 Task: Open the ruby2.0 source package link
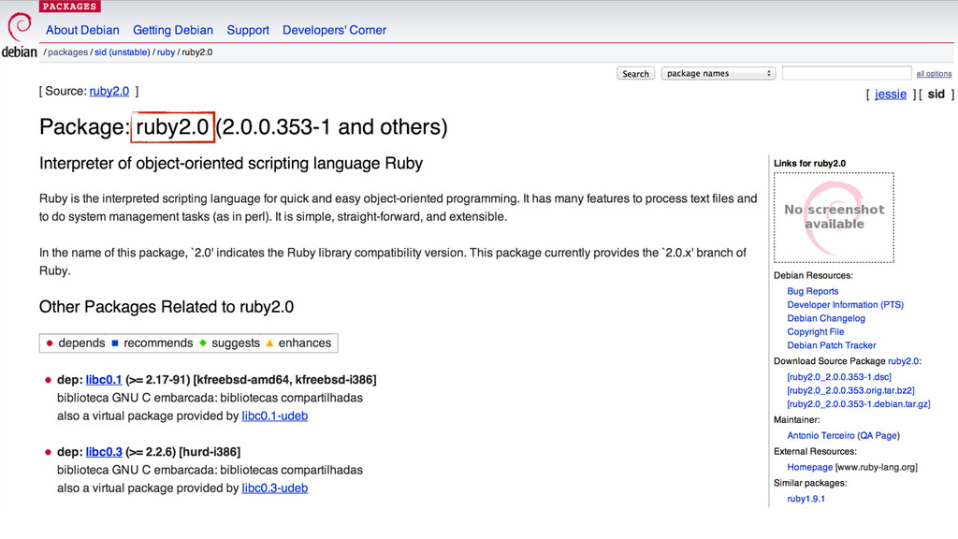(x=109, y=91)
